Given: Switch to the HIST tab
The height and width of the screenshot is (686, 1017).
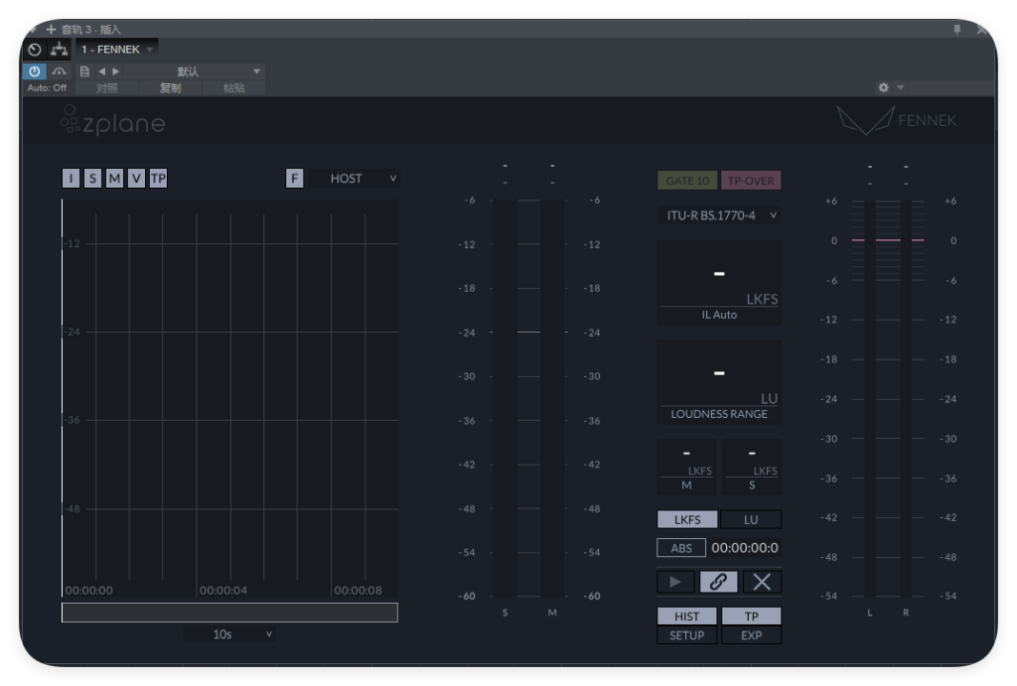Looking at the screenshot, I should (x=687, y=616).
